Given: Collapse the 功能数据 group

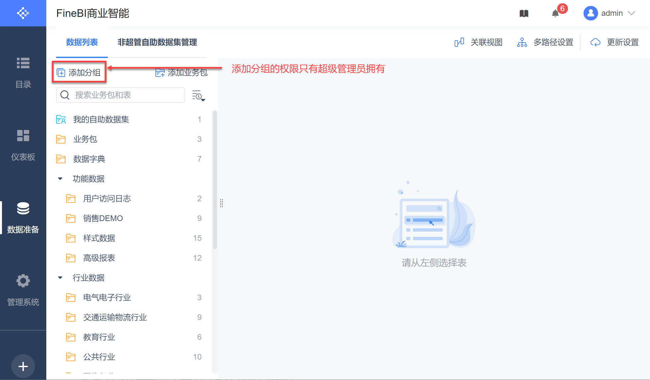Looking at the screenshot, I should point(60,179).
